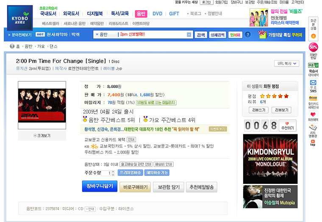
Task: Open 회원가입 link at top
Action: (221, 2)
